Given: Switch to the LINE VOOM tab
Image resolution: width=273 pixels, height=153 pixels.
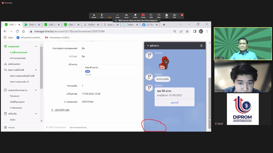Looking at the screenshot, I should point(32,25).
